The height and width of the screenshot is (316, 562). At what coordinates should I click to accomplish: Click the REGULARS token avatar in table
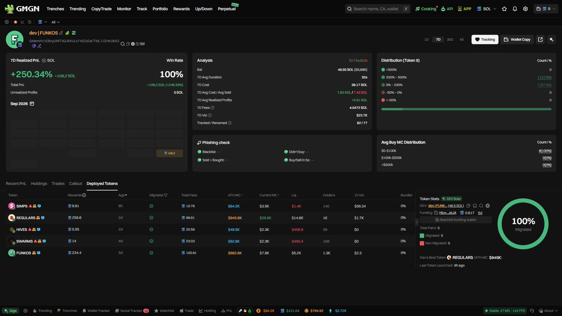(x=12, y=218)
